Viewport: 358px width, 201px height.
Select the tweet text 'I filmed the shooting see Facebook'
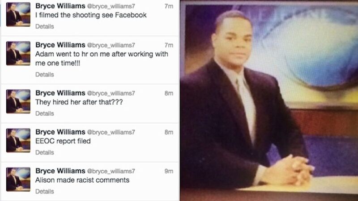(x=91, y=15)
